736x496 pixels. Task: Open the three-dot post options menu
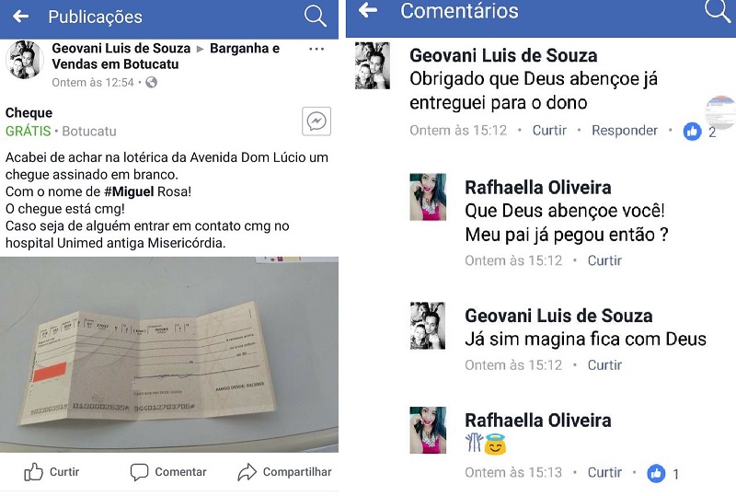[316, 49]
